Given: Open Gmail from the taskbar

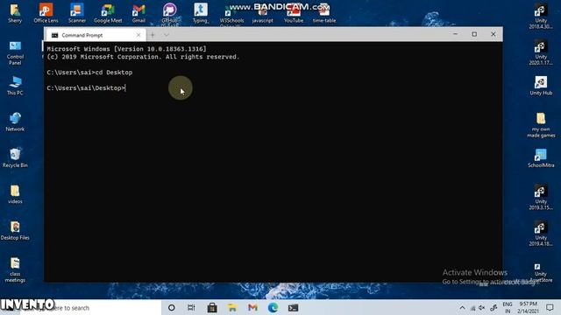Looking at the screenshot, I should tap(252, 307).
